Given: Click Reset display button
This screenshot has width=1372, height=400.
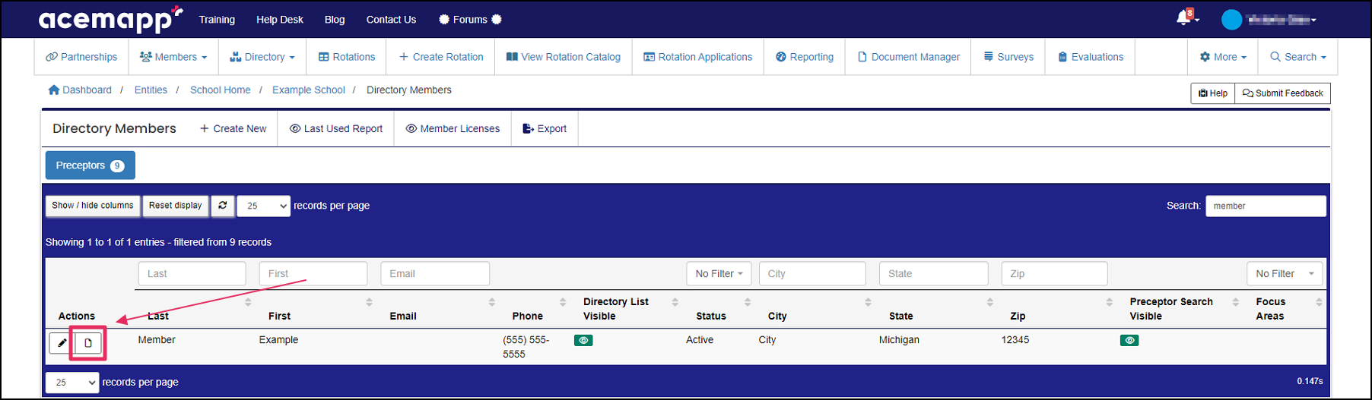Looking at the screenshot, I should 176,206.
